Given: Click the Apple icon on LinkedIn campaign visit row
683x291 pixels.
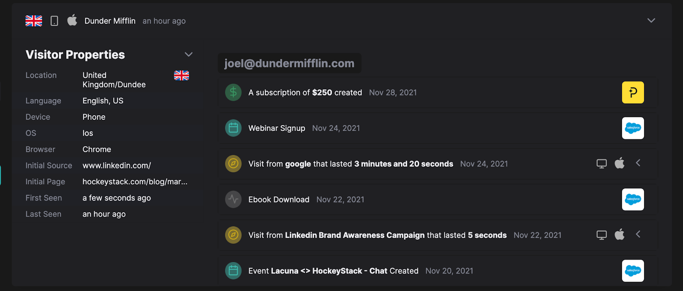Looking at the screenshot, I should point(619,235).
